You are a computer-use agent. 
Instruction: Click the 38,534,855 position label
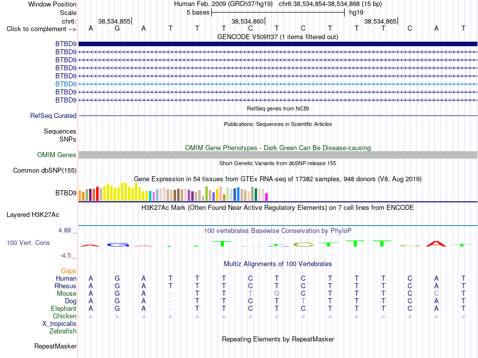[114, 21]
